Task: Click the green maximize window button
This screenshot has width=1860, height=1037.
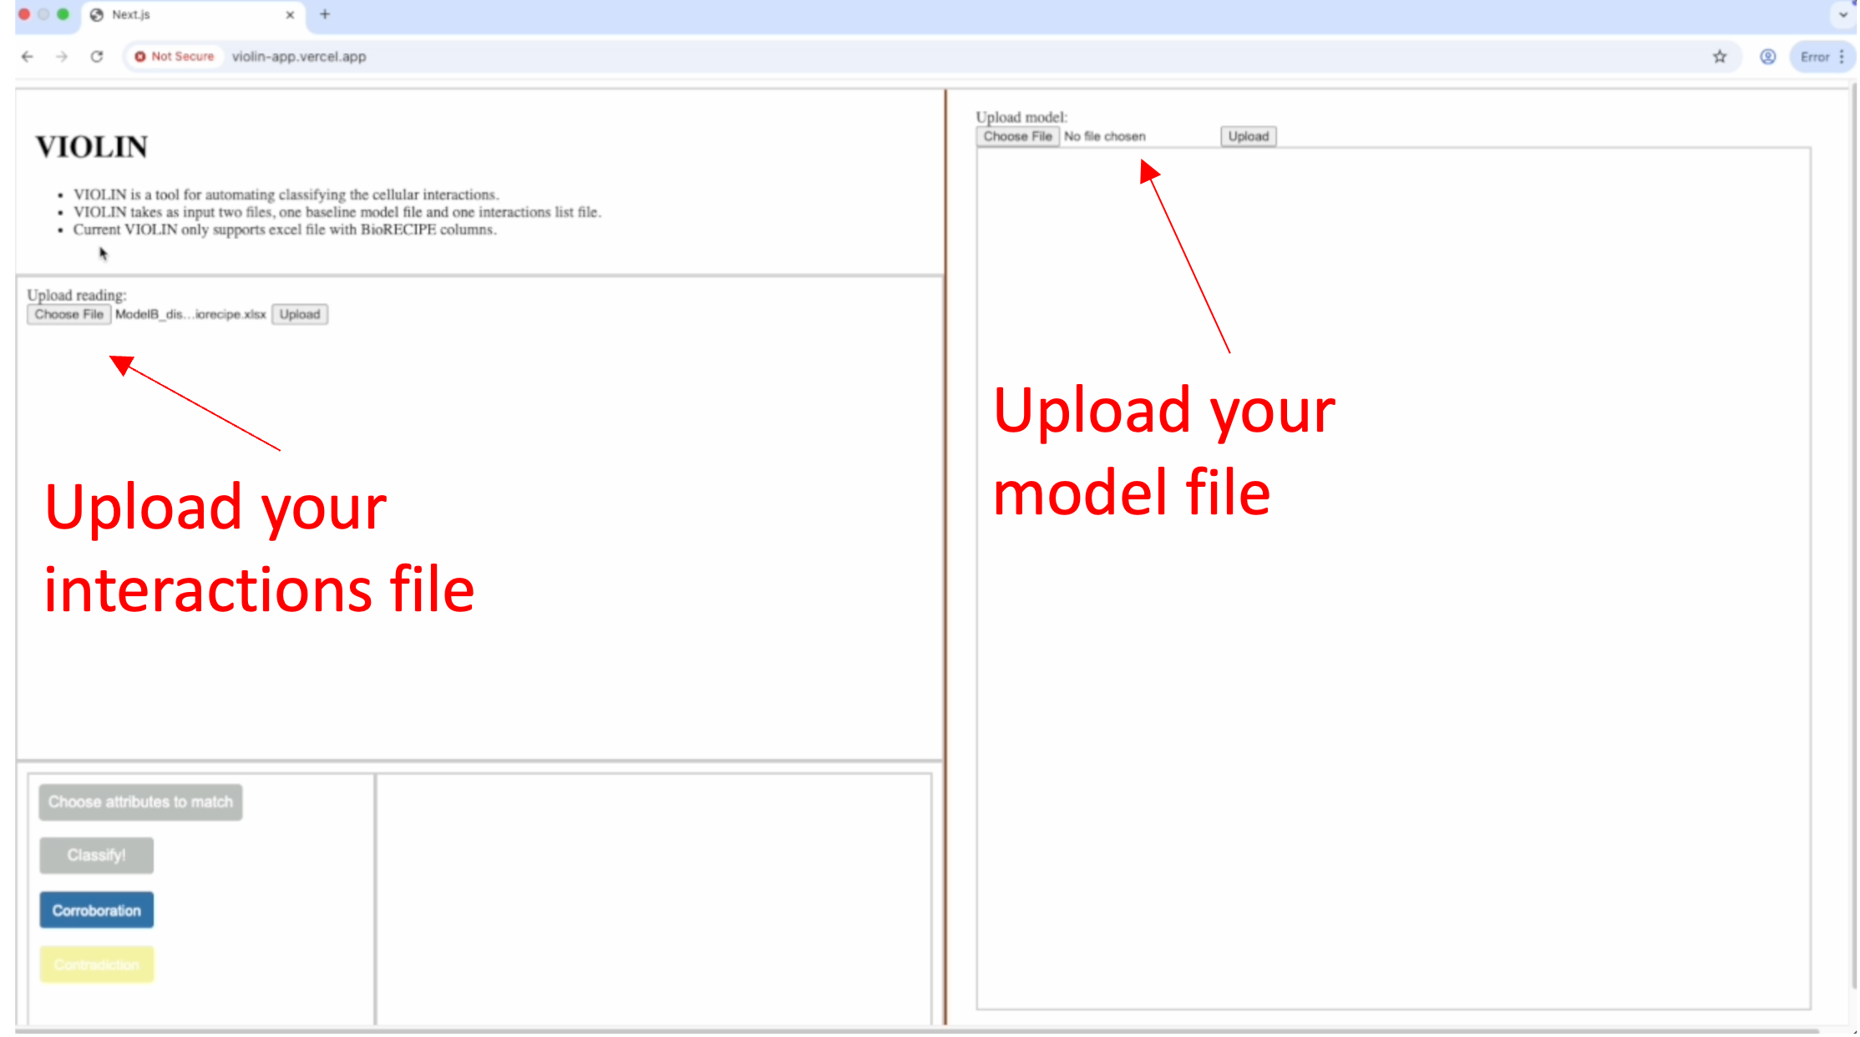Action: point(63,14)
